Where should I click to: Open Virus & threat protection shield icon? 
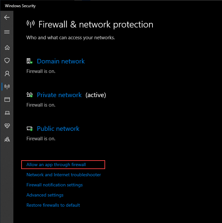coord(7,60)
